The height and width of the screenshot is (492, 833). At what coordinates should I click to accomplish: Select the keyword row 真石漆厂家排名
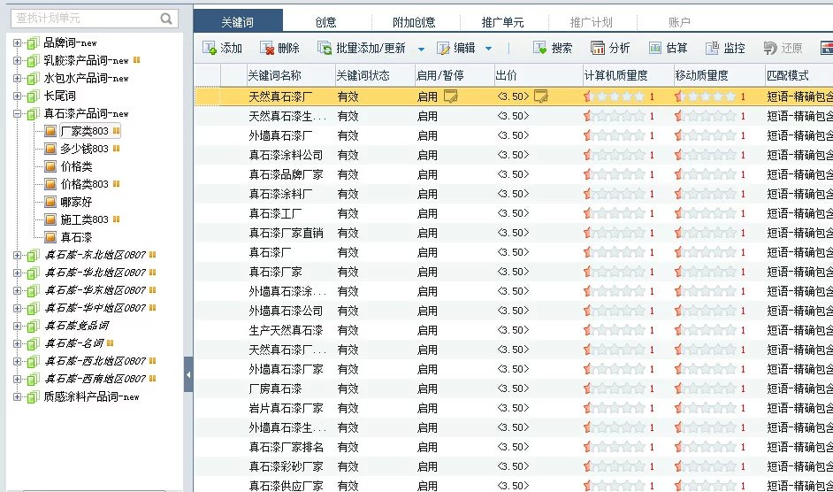[513, 447]
